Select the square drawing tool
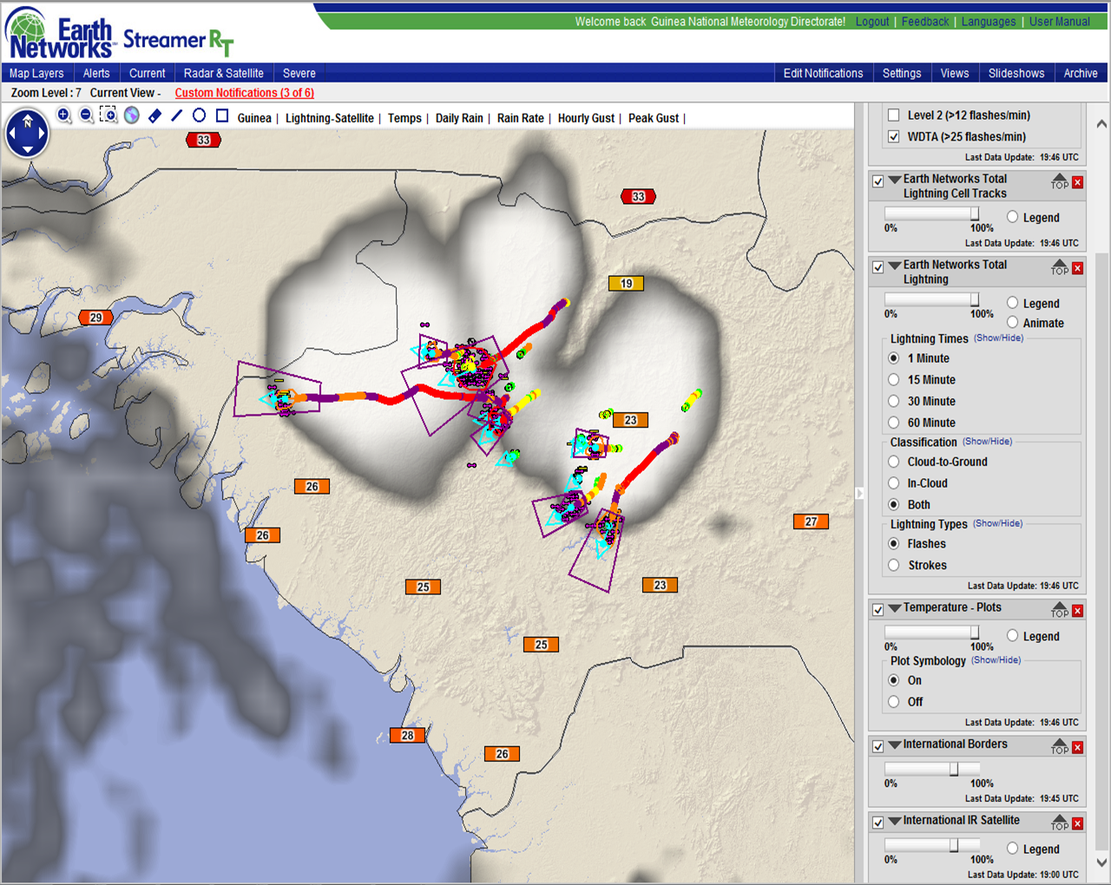Screen dimensions: 1111x885 tap(222, 115)
